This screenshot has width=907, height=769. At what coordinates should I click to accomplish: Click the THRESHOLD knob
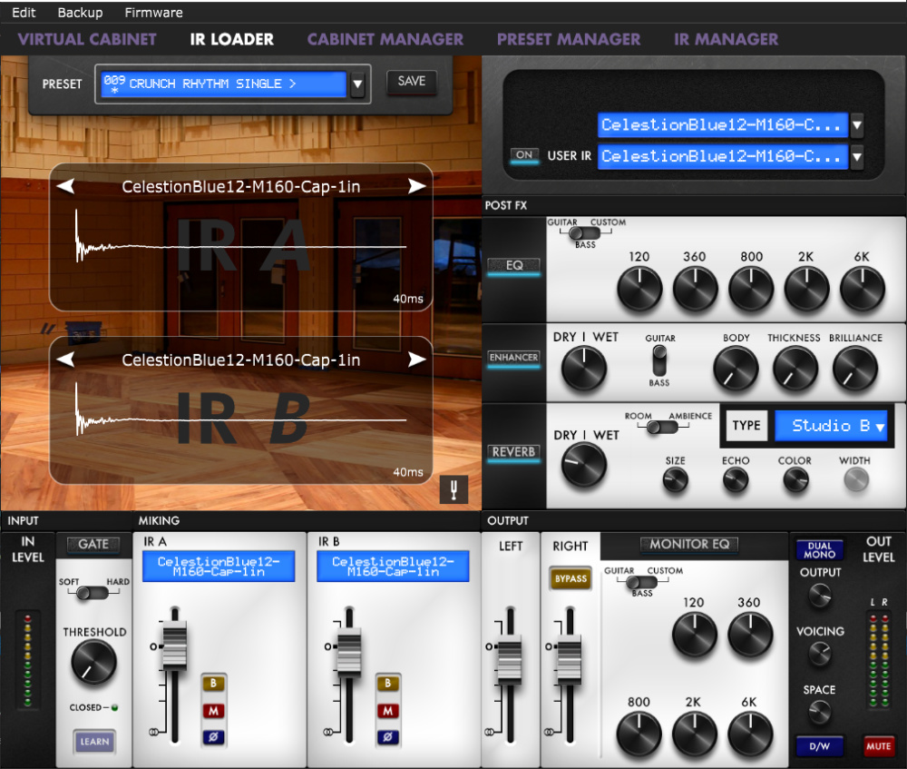click(x=93, y=662)
